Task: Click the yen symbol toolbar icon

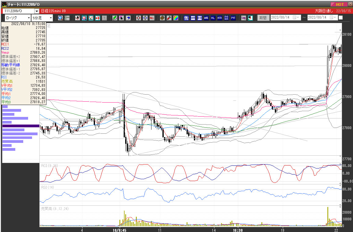Action: tap(98, 18)
